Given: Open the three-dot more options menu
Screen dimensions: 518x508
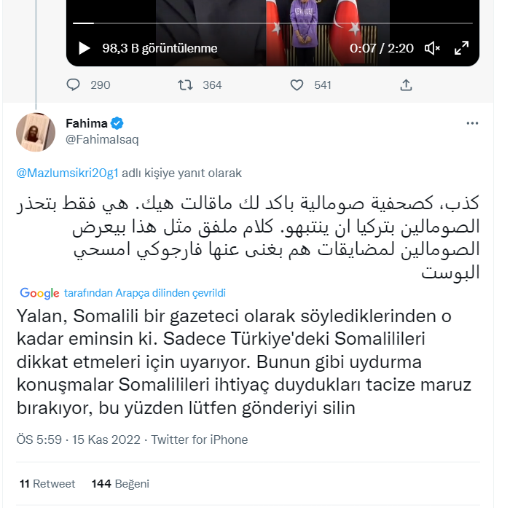Looking at the screenshot, I should pyautogui.click(x=472, y=124).
